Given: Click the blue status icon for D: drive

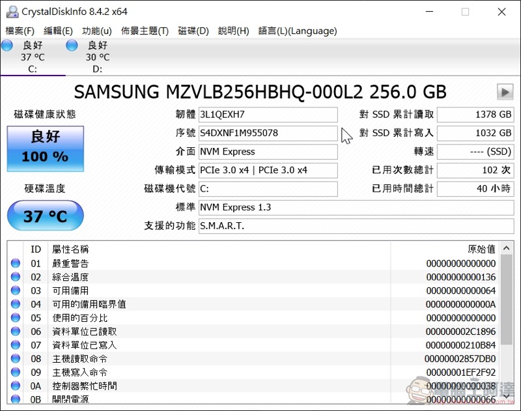Looking at the screenshot, I should [x=72, y=45].
